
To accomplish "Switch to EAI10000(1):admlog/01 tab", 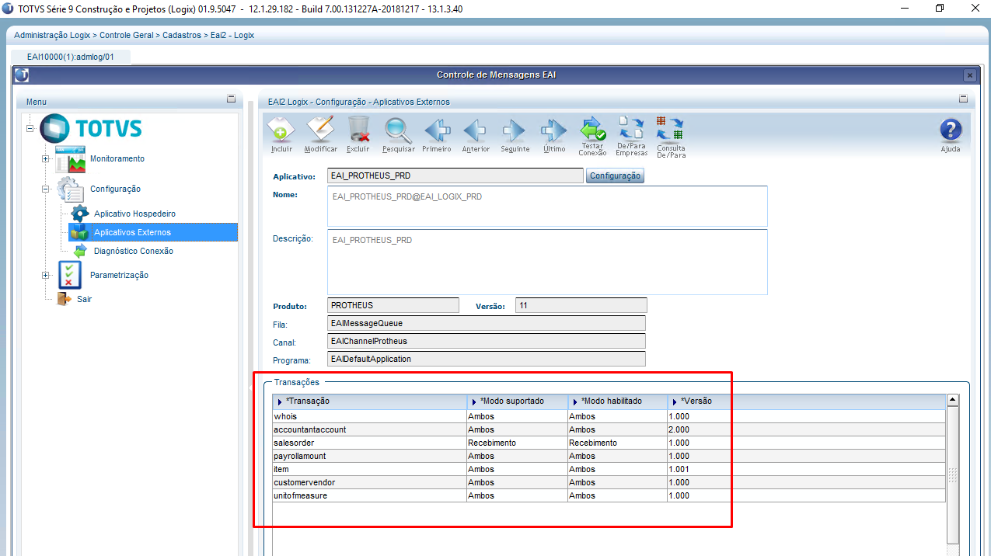I will 71,57.
